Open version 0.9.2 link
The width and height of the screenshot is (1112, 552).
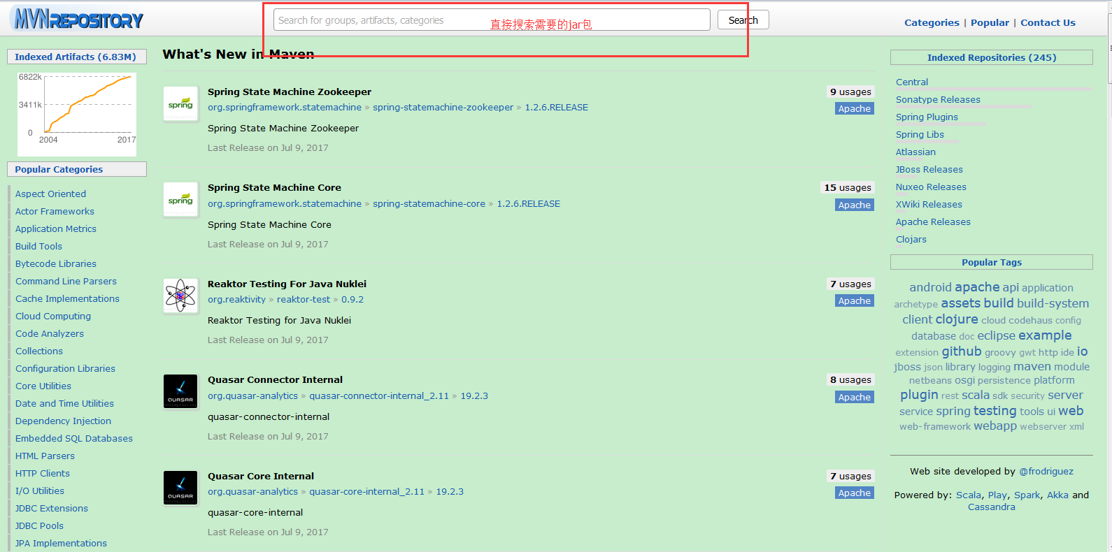tap(352, 299)
